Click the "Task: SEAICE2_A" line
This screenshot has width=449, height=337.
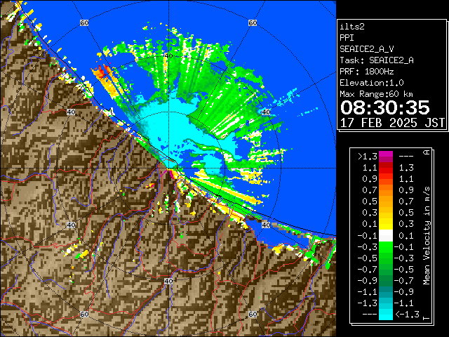tap(377, 60)
